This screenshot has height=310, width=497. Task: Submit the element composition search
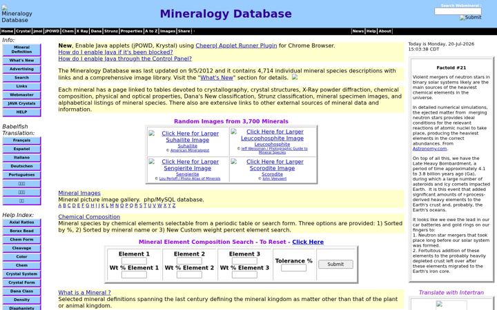point(335,264)
